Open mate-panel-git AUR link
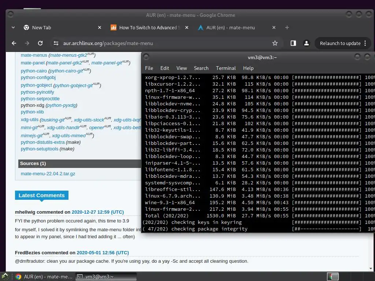The width and height of the screenshot is (375, 281). [x=107, y=63]
